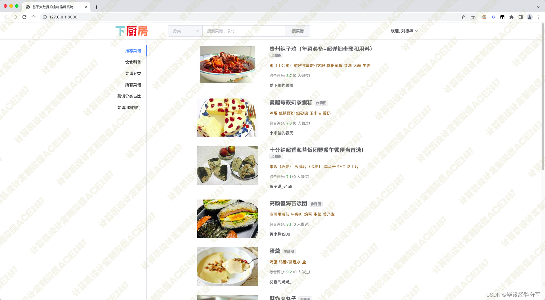Open recipe title 高颜值海苔饭团
This screenshot has width=545, height=300.
(288, 203)
